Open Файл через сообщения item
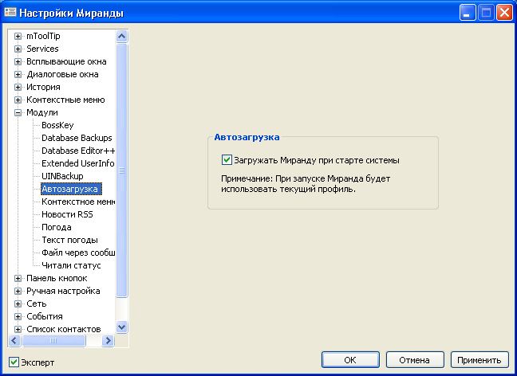Image resolution: width=517 pixels, height=376 pixels. click(78, 253)
